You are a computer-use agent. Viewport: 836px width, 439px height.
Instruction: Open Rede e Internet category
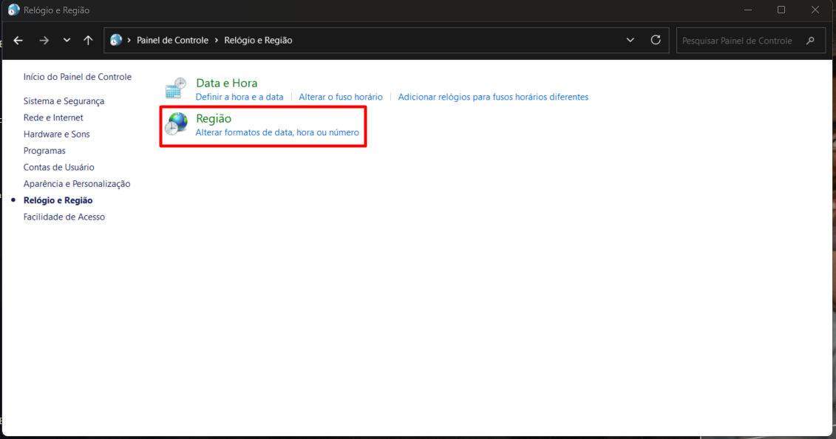(x=53, y=118)
